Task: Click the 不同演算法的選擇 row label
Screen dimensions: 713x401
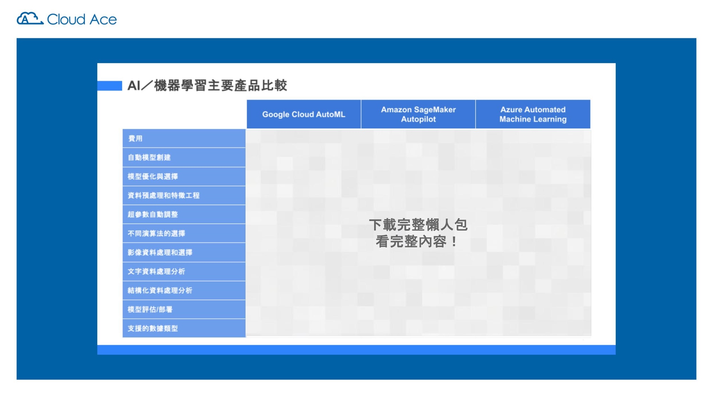Action: [x=156, y=233]
